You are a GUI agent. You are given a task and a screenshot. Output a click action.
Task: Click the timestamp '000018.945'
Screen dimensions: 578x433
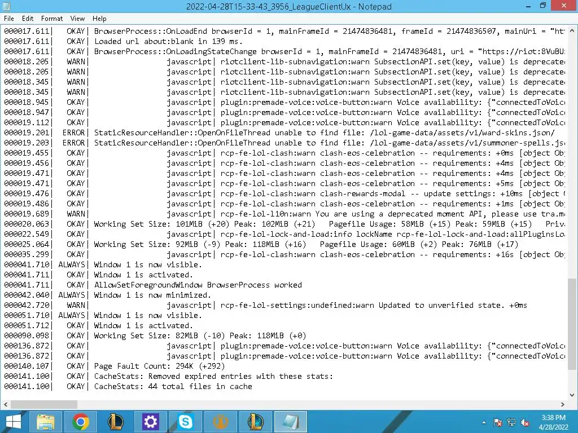(x=26, y=102)
